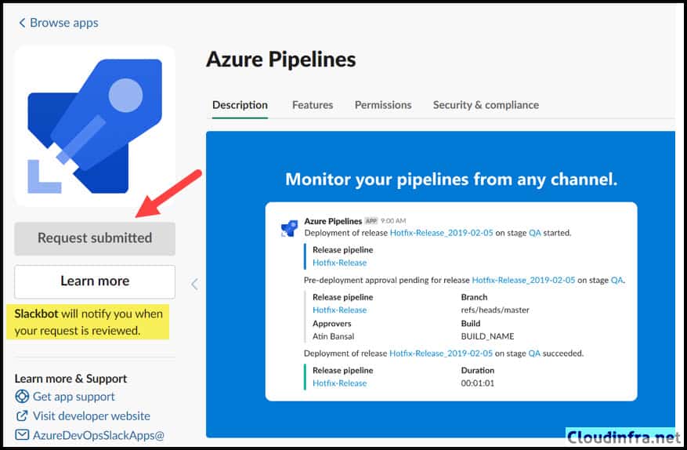Click the Request submitted button

tap(95, 238)
